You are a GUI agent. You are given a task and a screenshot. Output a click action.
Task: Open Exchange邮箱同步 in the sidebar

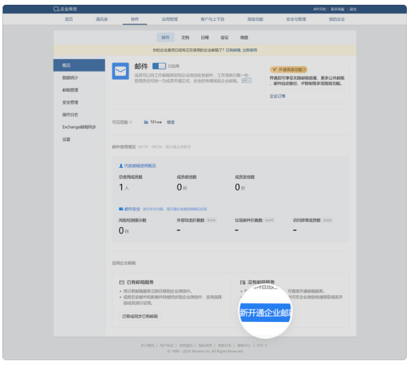[78, 127]
